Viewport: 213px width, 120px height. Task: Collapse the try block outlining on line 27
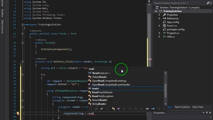[x=23, y=75]
